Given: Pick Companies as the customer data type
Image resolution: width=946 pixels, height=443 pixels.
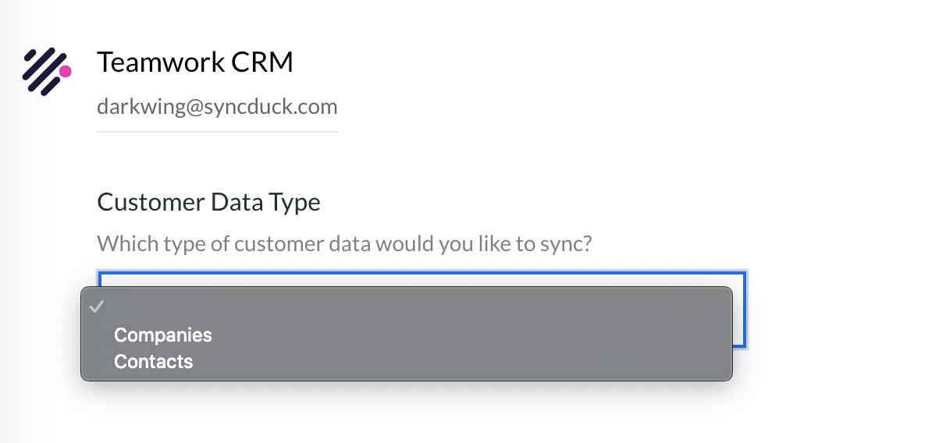Looking at the screenshot, I should pyautogui.click(x=163, y=335).
